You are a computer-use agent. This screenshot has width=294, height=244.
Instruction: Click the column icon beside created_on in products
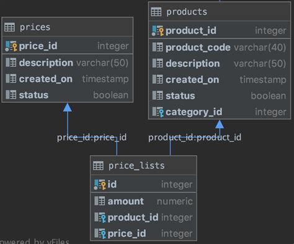pos(158,79)
